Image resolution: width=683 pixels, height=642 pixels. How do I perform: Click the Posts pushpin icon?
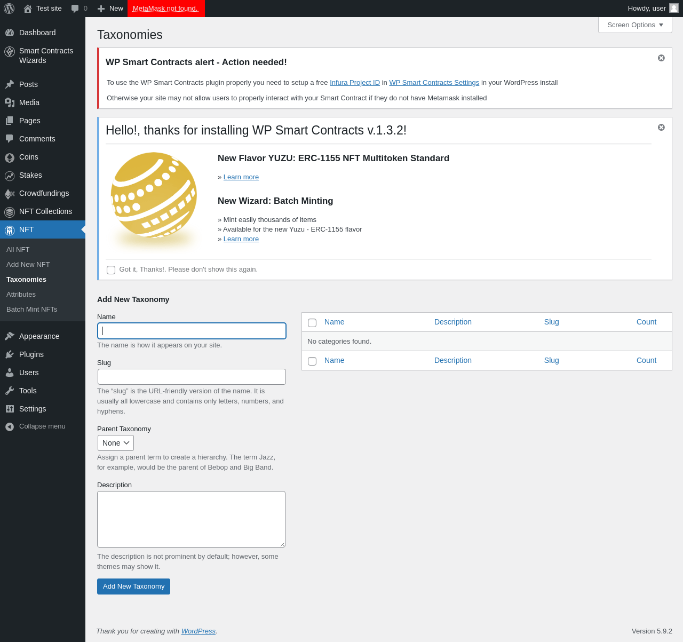point(10,84)
